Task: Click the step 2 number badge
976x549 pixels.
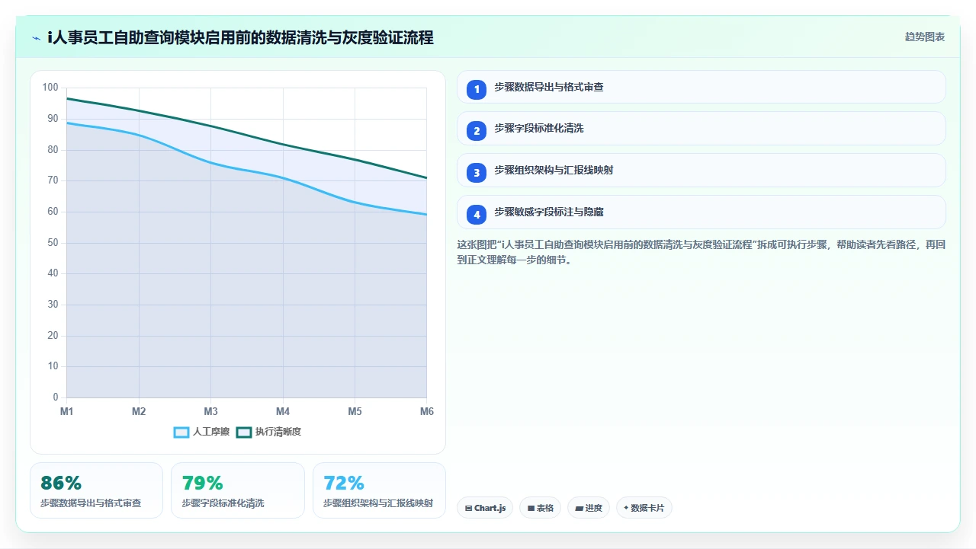Action: (477, 131)
